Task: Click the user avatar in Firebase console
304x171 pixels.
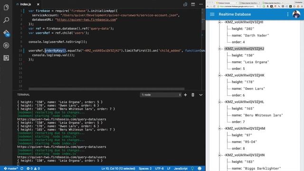Action: (296, 14)
